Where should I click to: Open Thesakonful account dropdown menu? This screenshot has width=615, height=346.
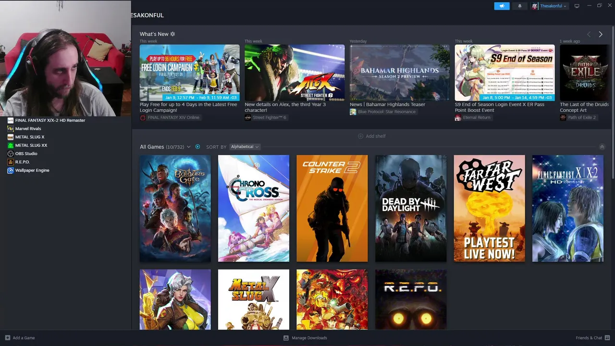[553, 6]
